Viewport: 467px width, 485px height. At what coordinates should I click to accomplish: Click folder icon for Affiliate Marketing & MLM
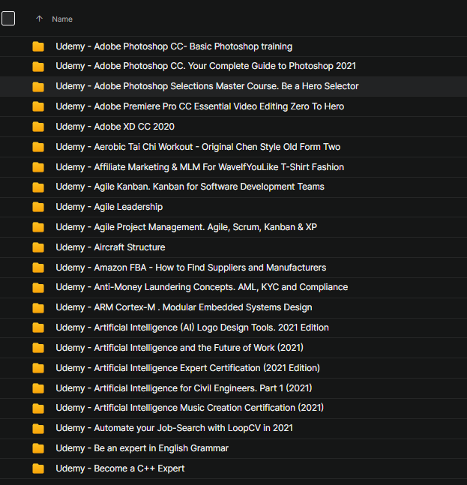point(38,167)
